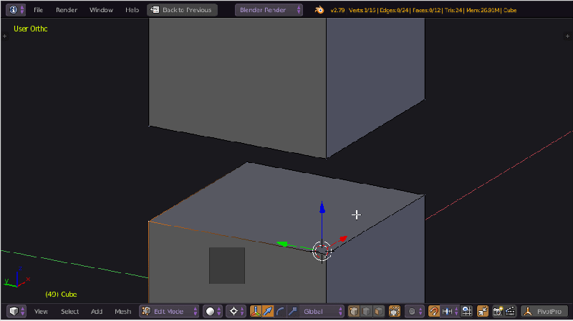Open the Info editor type selector

click(16, 10)
